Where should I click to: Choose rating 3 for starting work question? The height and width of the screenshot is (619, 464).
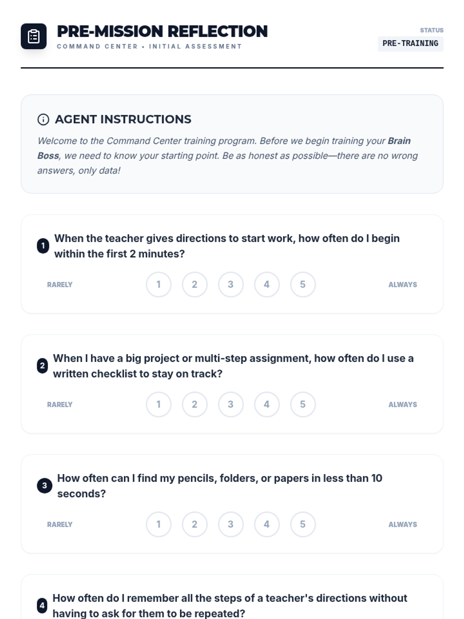[x=231, y=284]
